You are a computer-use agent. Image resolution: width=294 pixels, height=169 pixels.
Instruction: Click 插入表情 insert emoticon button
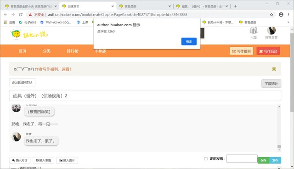click(43, 160)
